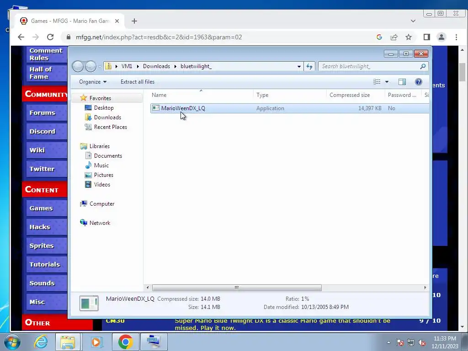Viewport: 468px width, 351px height.
Task: Click the volume icon in system tray
Action: [x=422, y=343]
